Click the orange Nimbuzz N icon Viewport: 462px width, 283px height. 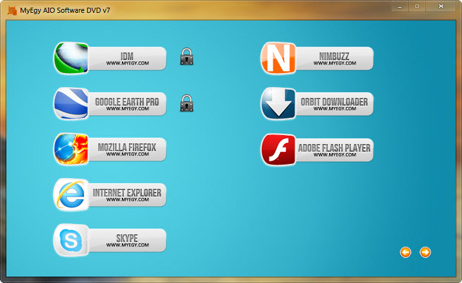pos(278,58)
